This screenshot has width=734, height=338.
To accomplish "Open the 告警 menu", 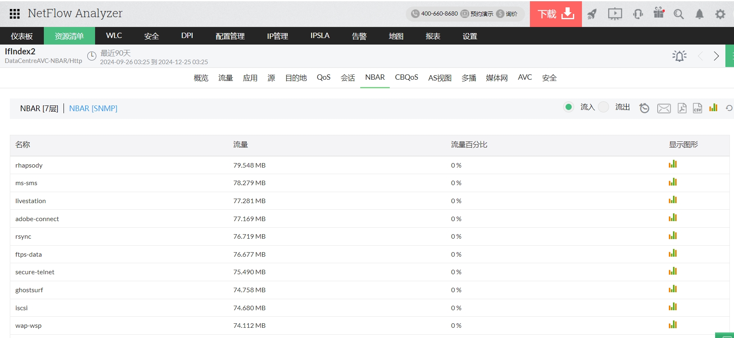I will point(359,36).
